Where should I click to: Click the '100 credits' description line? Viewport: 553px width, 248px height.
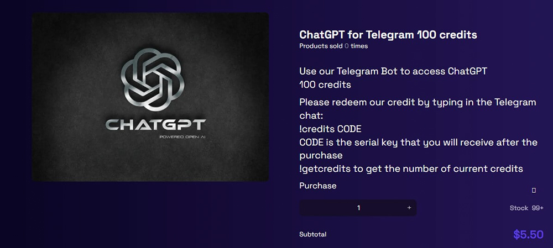pyautogui.click(x=325, y=85)
